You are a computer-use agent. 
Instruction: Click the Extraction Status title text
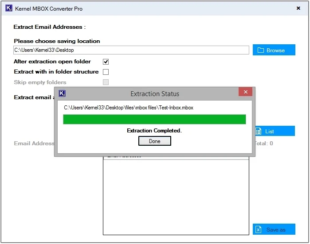pos(155,93)
